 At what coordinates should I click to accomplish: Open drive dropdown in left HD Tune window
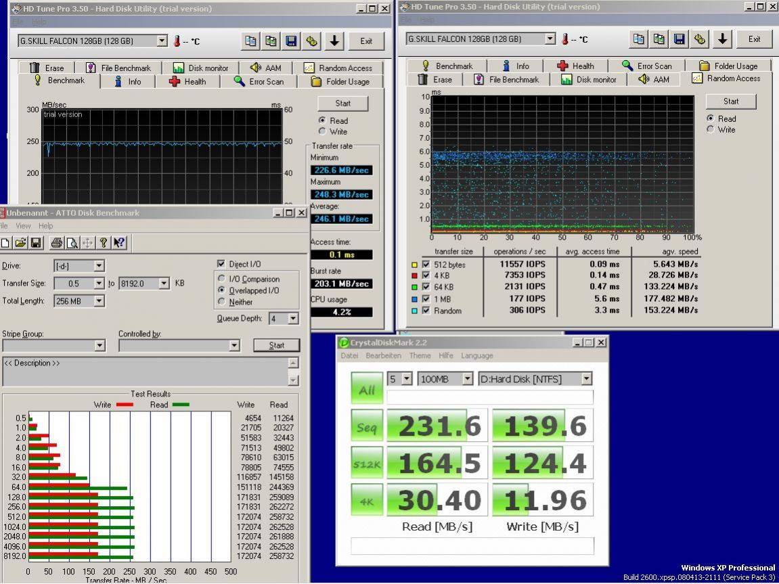[x=162, y=41]
